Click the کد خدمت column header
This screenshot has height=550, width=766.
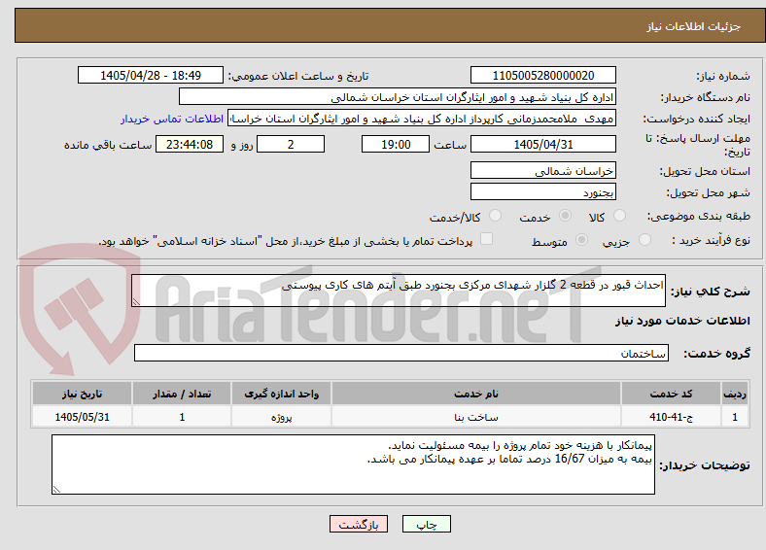672,394
